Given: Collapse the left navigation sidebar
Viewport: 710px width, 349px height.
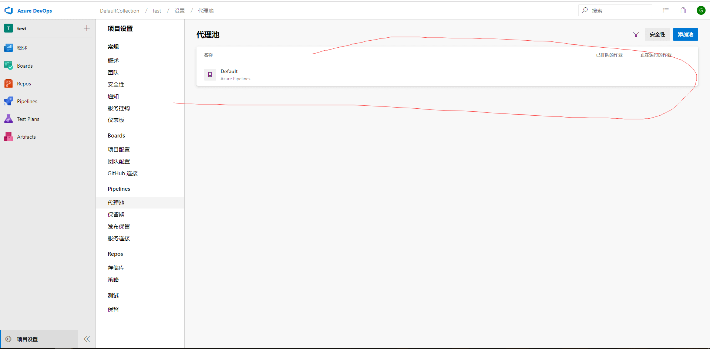Looking at the screenshot, I should [x=87, y=339].
